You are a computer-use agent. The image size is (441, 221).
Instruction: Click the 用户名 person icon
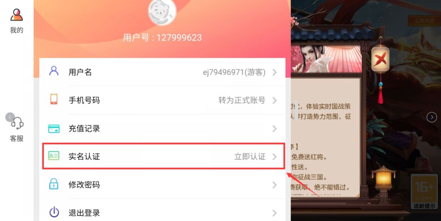click(x=54, y=71)
